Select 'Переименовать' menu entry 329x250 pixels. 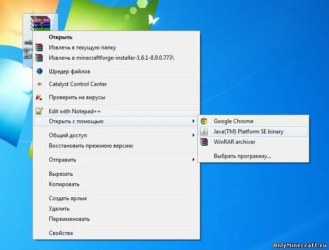coord(117,219)
